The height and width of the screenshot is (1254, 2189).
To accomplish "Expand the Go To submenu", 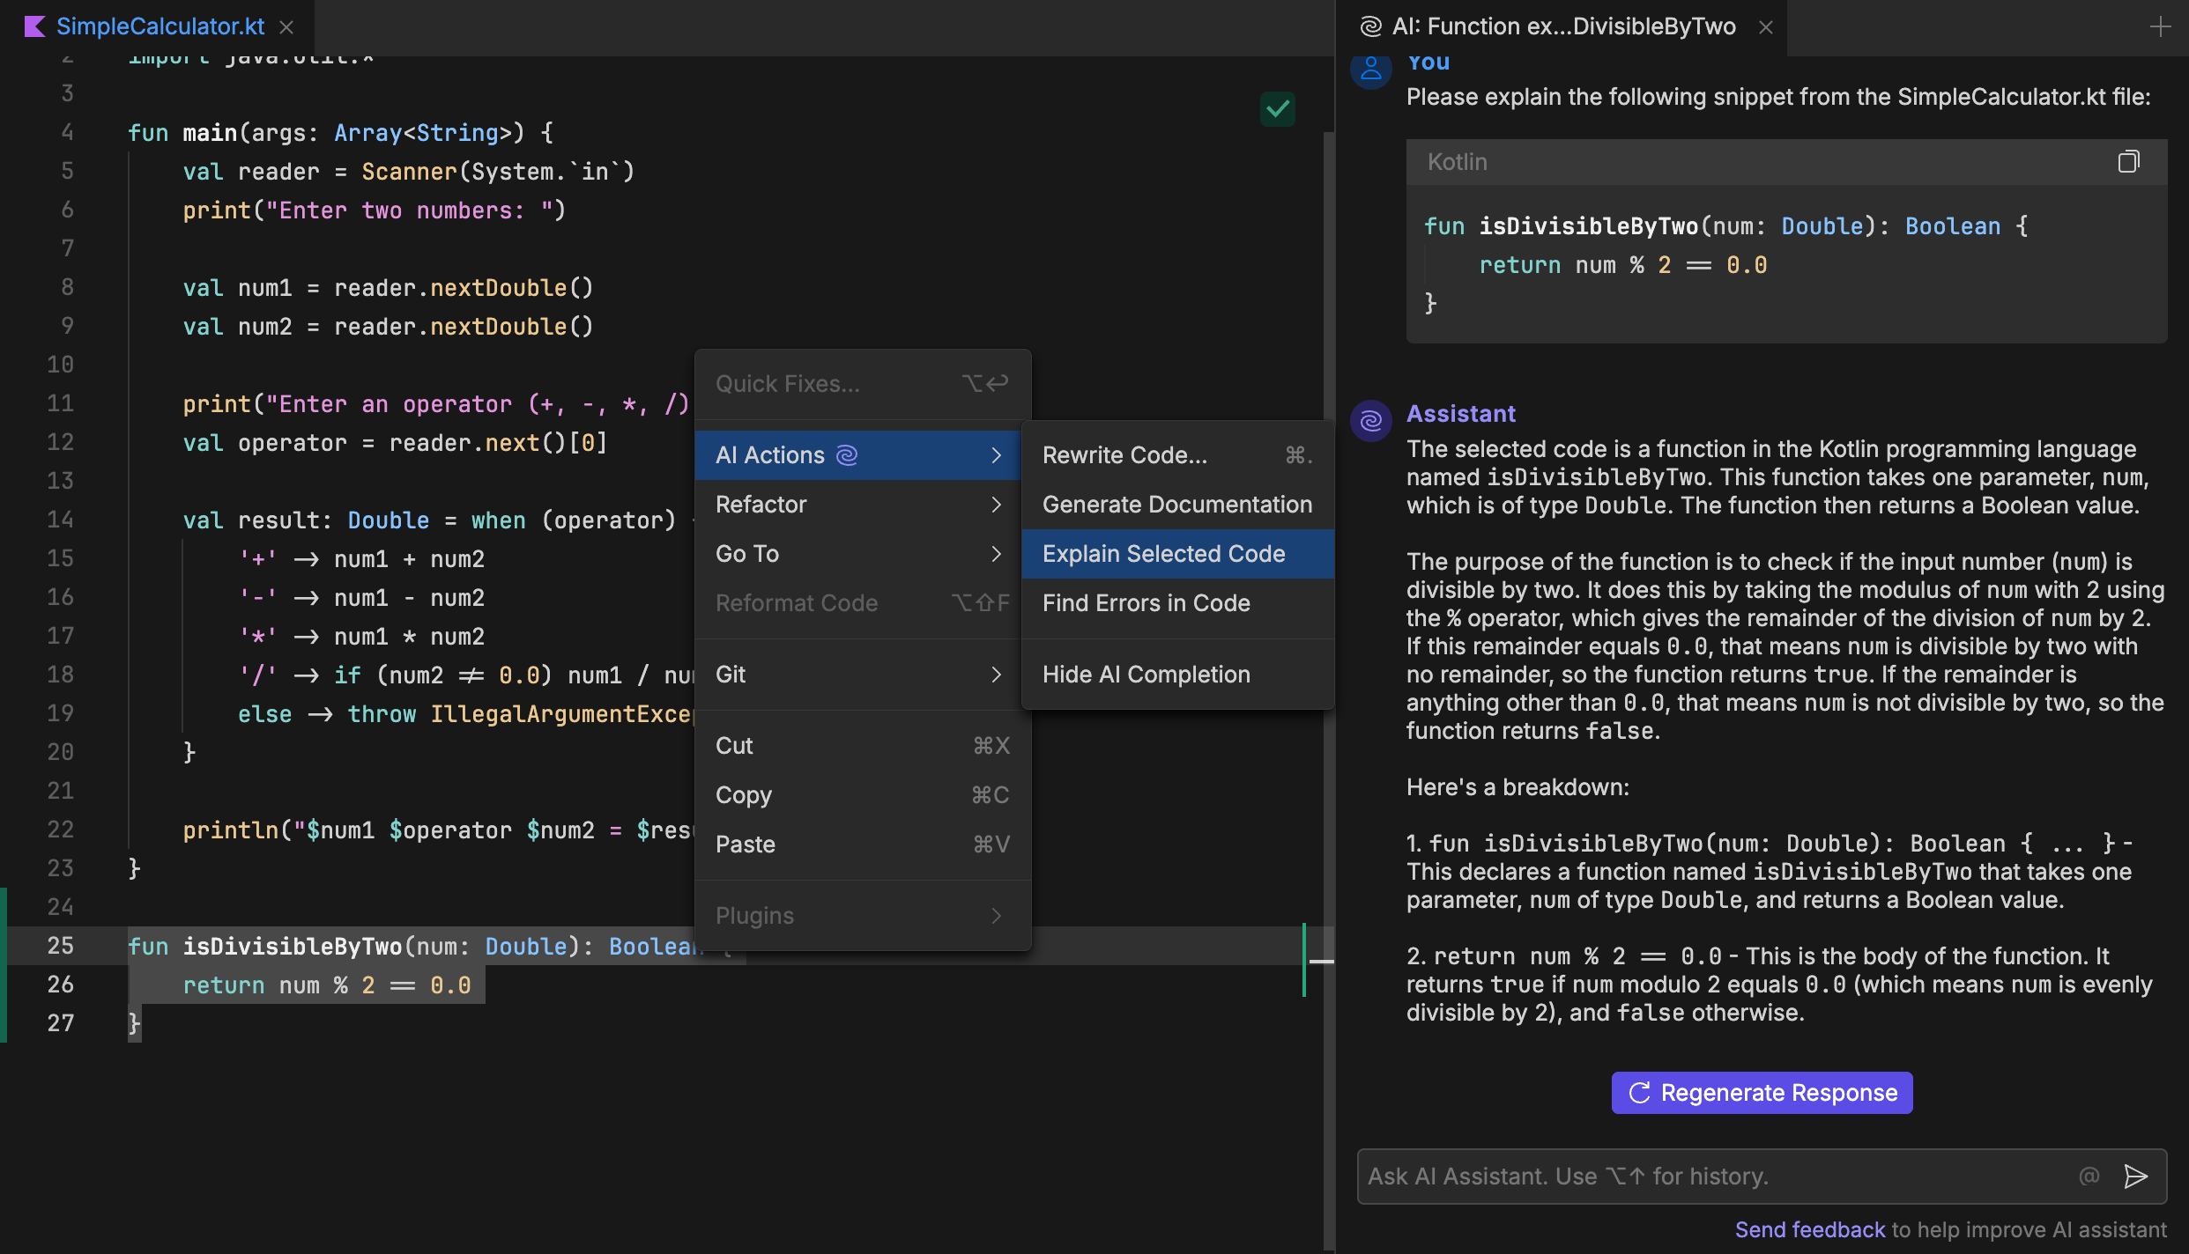I will (747, 553).
